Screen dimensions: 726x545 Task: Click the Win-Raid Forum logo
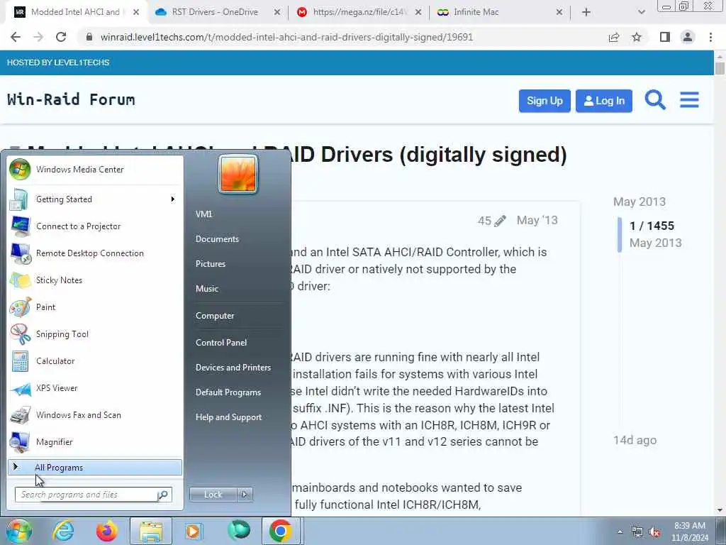tap(71, 99)
